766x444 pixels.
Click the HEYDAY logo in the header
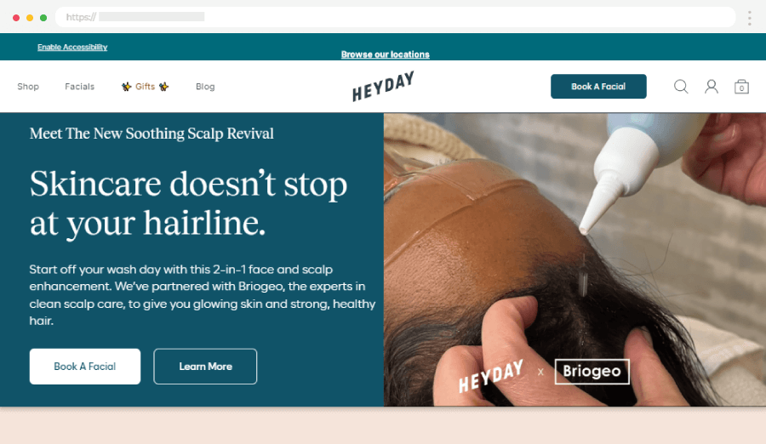383,87
